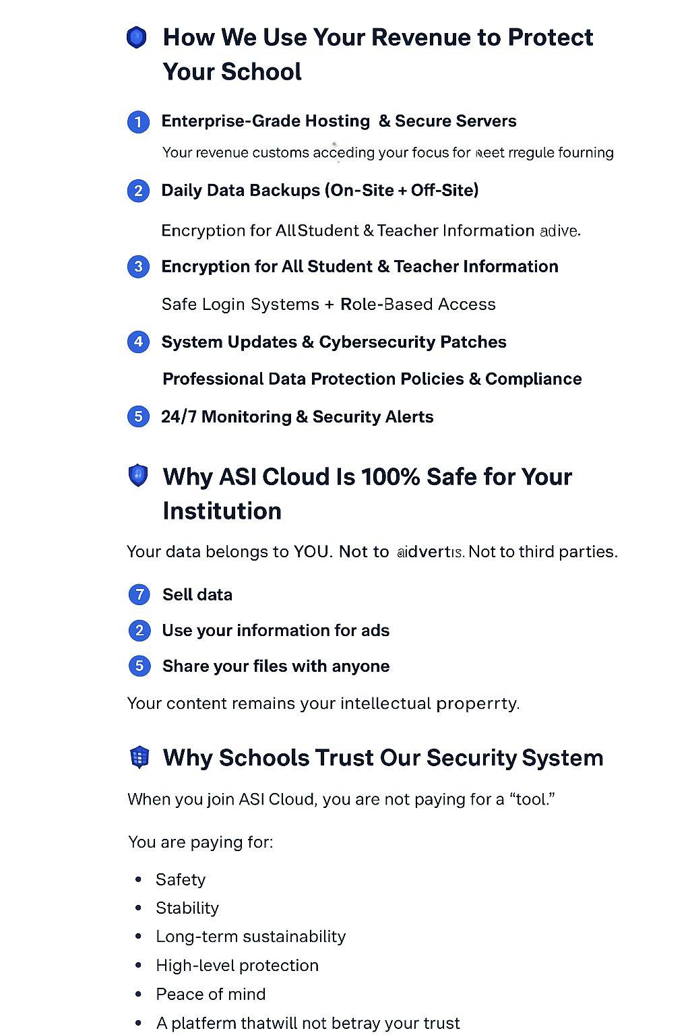The height and width of the screenshot is (1035, 690).
Task: Click number 7 badge beside Sell data
Action: point(139,594)
